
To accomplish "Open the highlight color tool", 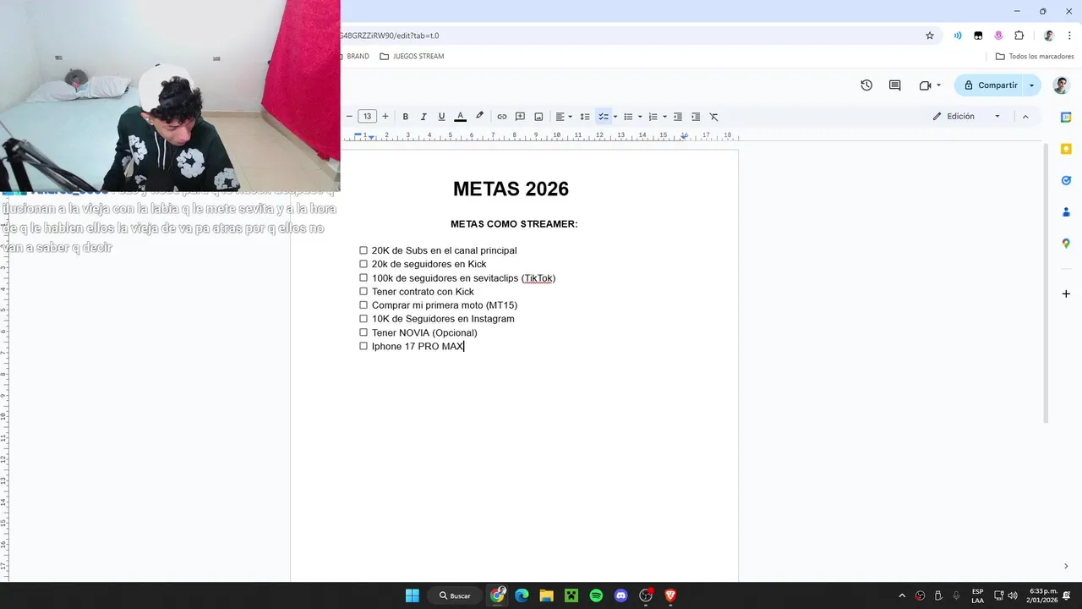I will coord(479,117).
